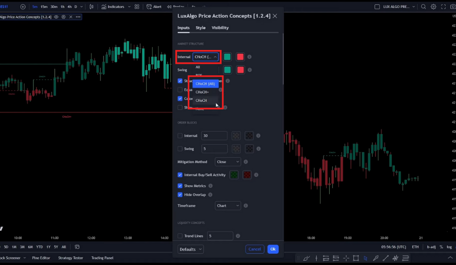
Task: Switch to the Style tab
Action: coord(200,28)
